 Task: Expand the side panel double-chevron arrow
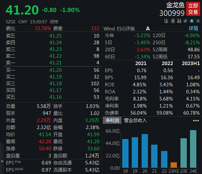tap(2, 161)
